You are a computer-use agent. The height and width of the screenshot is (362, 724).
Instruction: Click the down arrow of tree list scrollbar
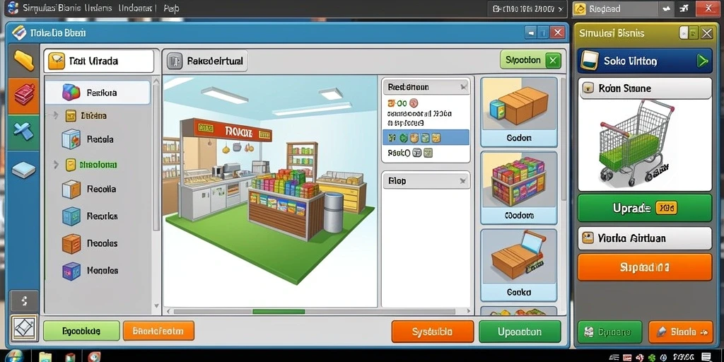coord(156,305)
